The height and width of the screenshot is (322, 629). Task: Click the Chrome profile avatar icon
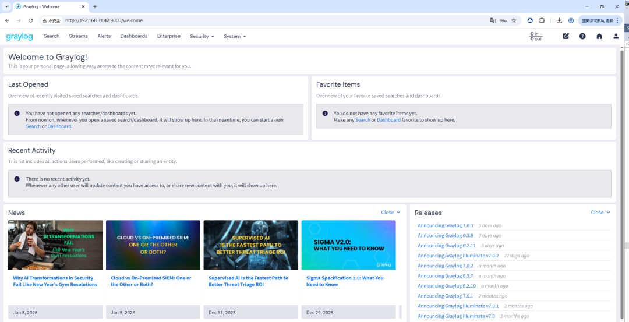571,20
